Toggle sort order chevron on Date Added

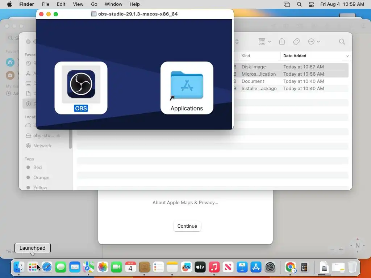coord(347,56)
